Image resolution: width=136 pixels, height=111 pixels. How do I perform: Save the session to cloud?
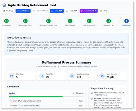tap(23, 11)
